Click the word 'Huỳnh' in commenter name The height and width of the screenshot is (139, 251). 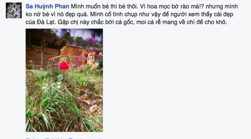tap(44, 6)
